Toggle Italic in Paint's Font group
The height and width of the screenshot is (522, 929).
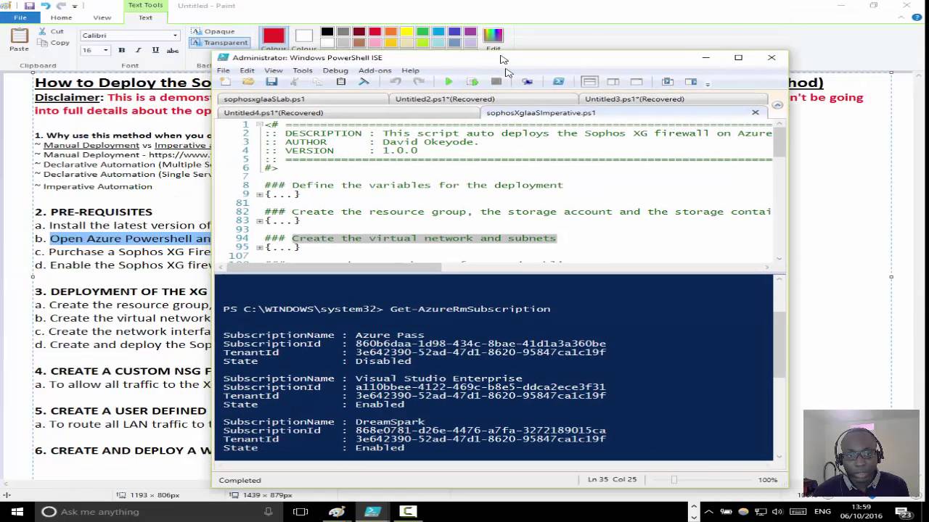coord(138,50)
